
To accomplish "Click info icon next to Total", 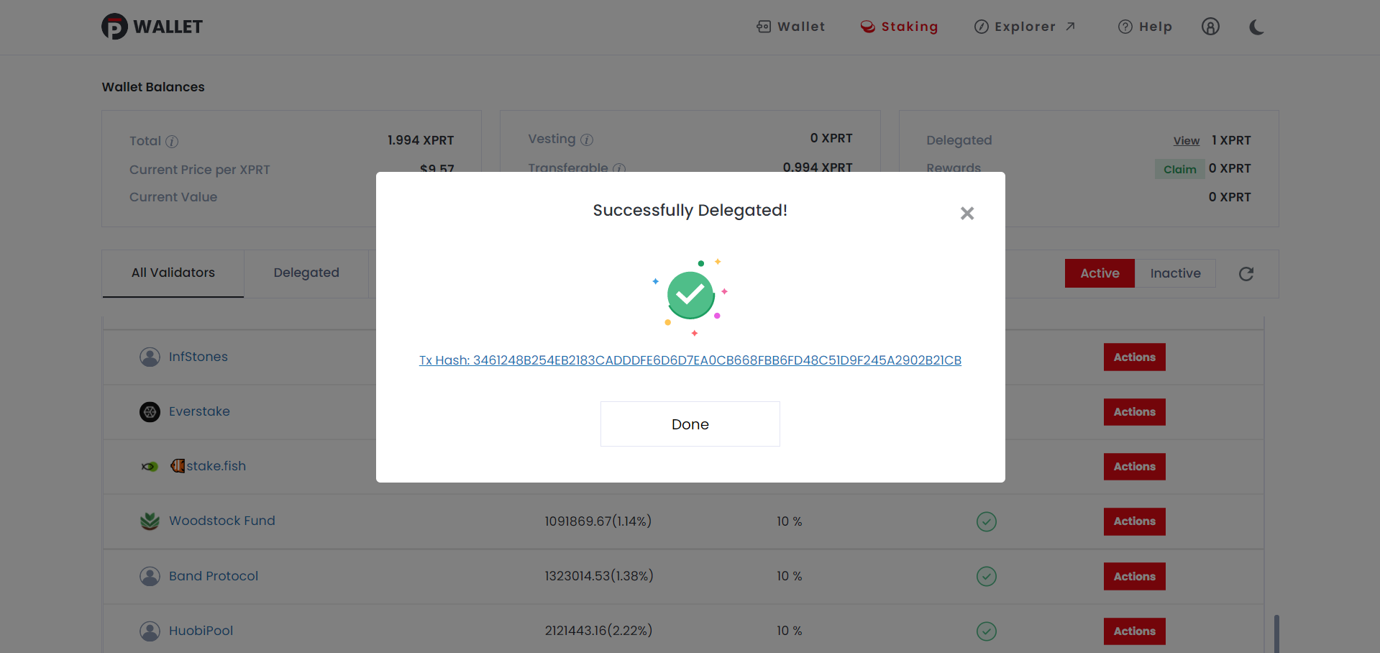I will pos(172,142).
